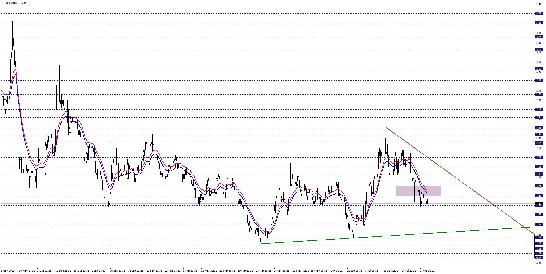The image size is (546, 274).
Task: Click the 13 Dec 21:31 date label
Action: 63,271
